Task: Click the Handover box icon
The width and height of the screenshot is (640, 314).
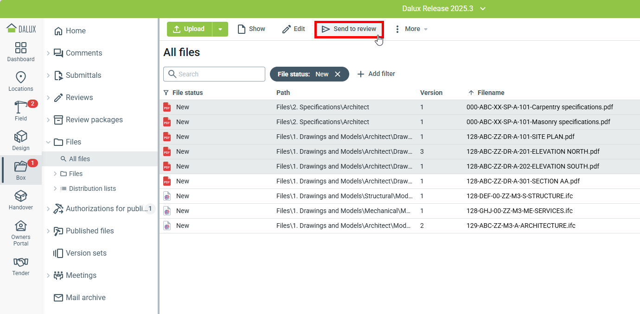Action: [x=21, y=196]
